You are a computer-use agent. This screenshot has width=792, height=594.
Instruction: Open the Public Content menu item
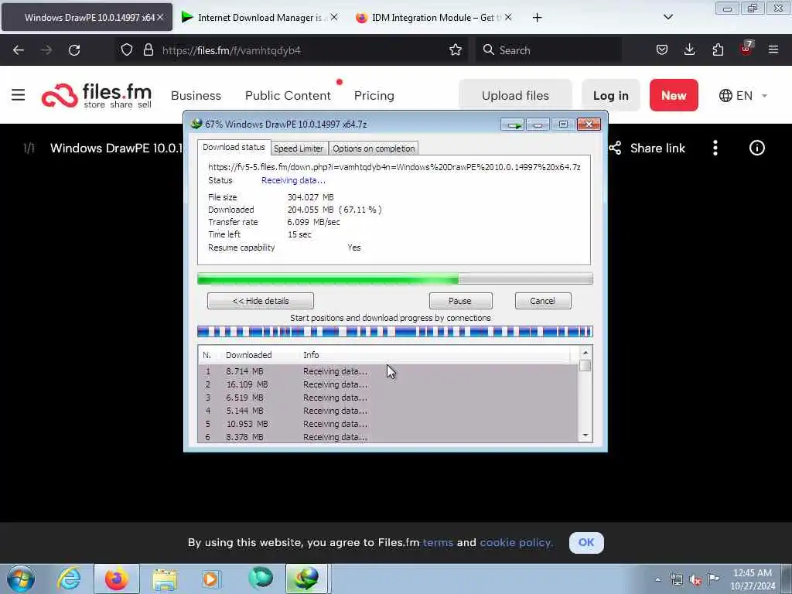[x=288, y=95]
